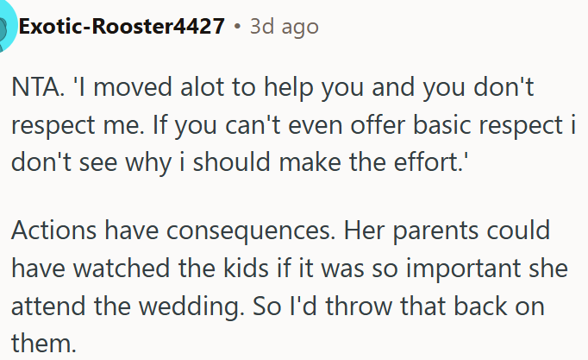Click the Exotic-Rooster4427 user avatar

pyautogui.click(x=7, y=27)
